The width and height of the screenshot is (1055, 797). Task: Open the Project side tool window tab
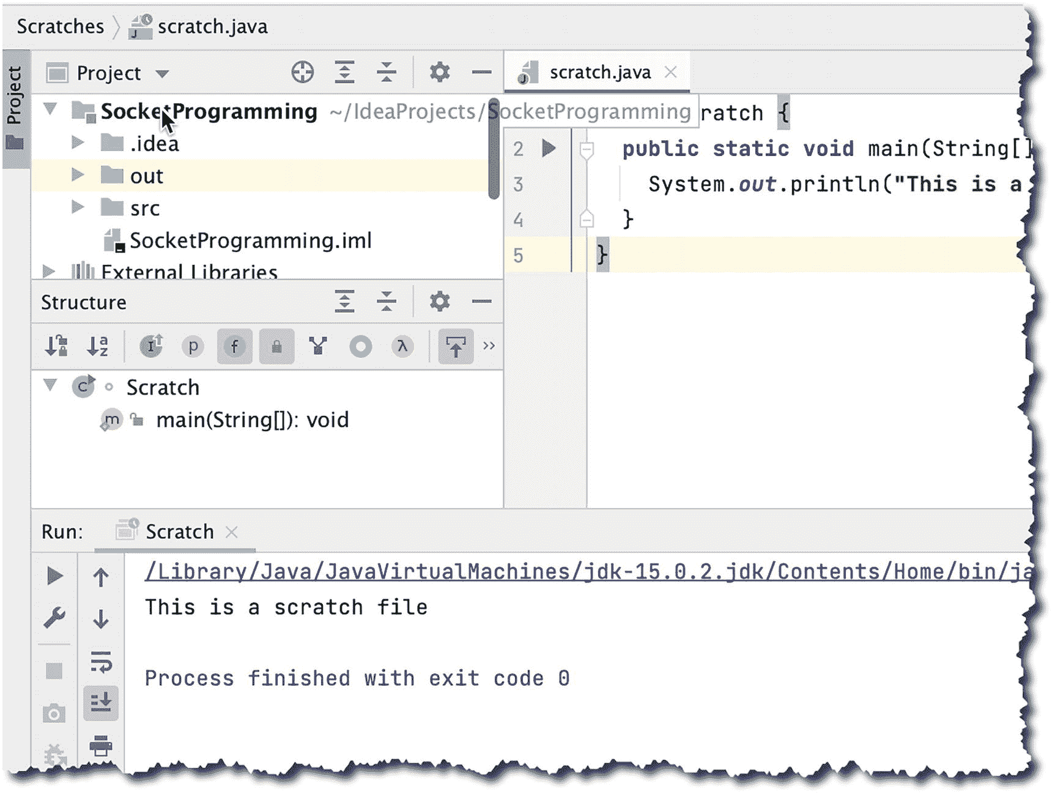[16, 109]
